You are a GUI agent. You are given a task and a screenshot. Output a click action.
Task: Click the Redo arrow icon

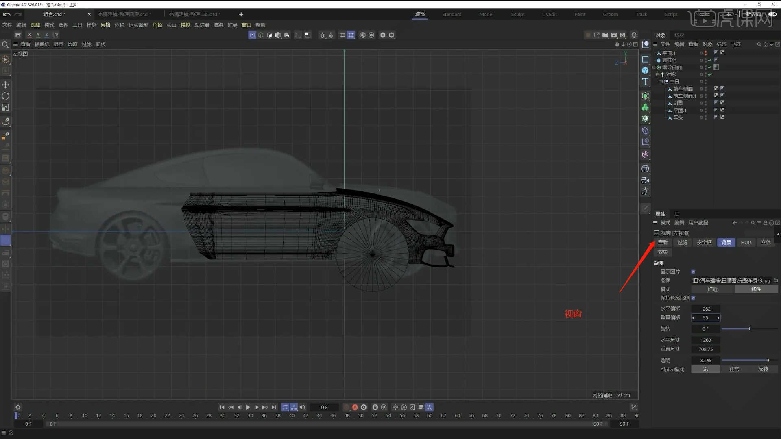tap(17, 14)
